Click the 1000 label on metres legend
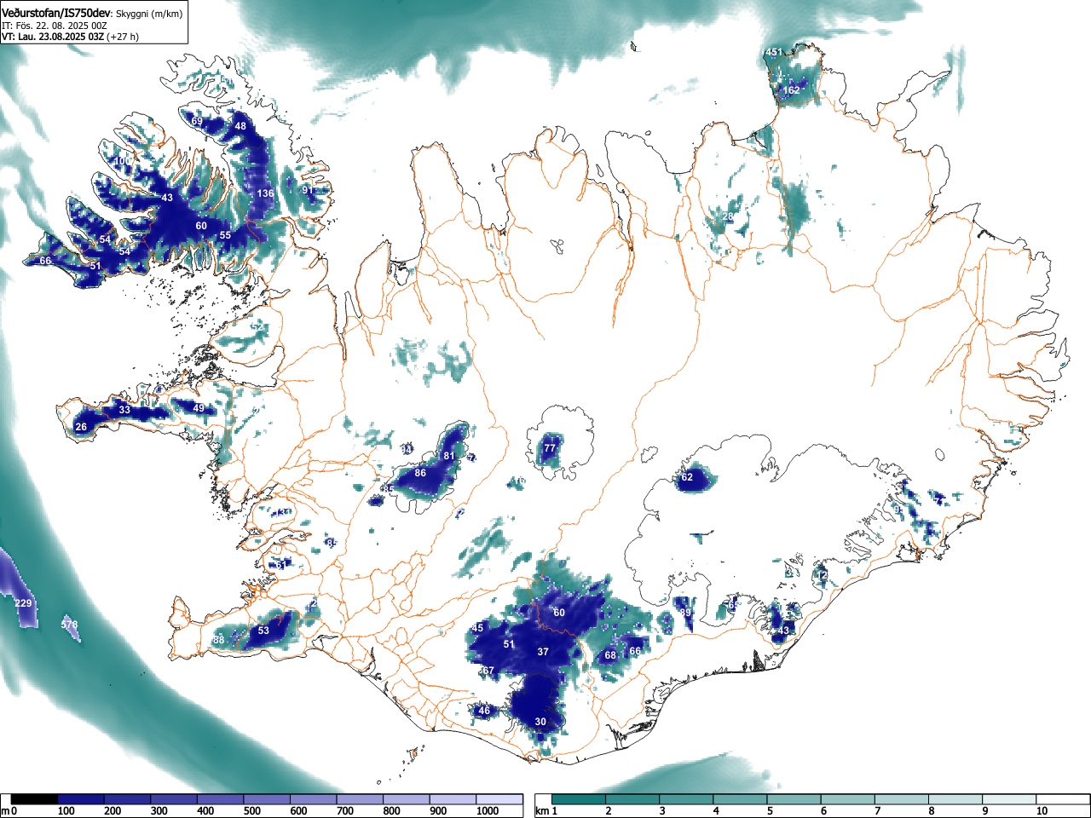This screenshot has width=1091, height=818. point(488,811)
